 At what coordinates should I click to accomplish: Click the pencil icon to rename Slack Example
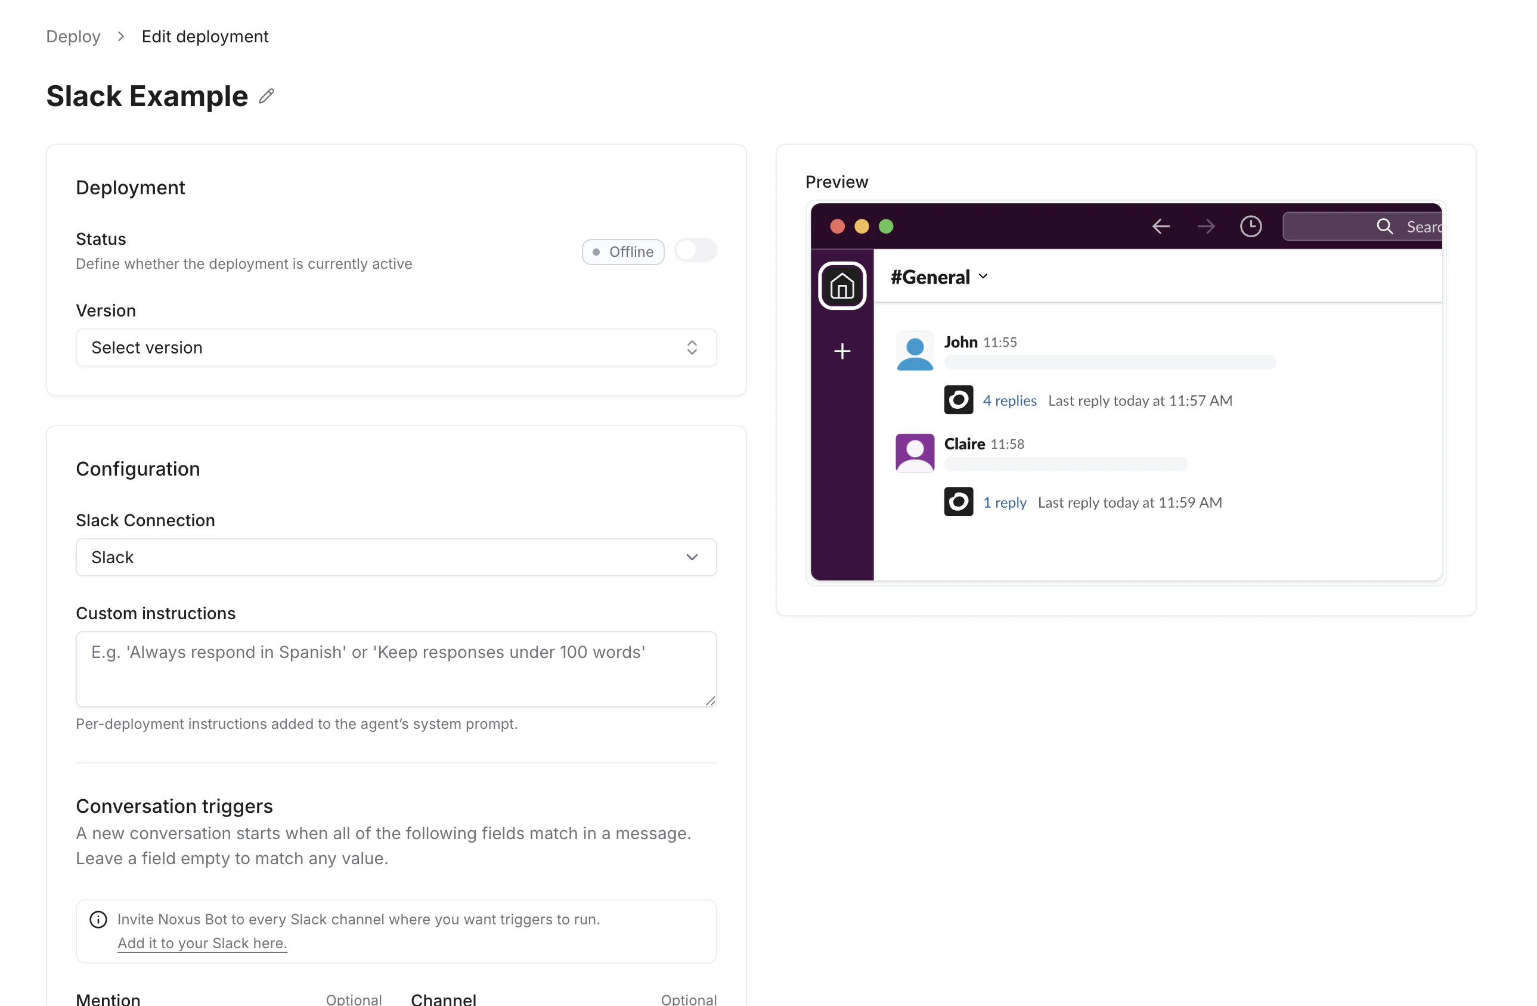tap(267, 95)
